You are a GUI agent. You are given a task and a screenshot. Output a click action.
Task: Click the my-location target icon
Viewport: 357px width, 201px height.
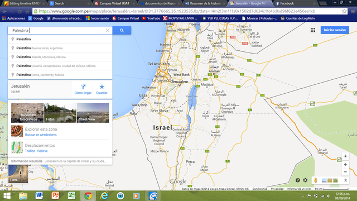(x=345, y=156)
